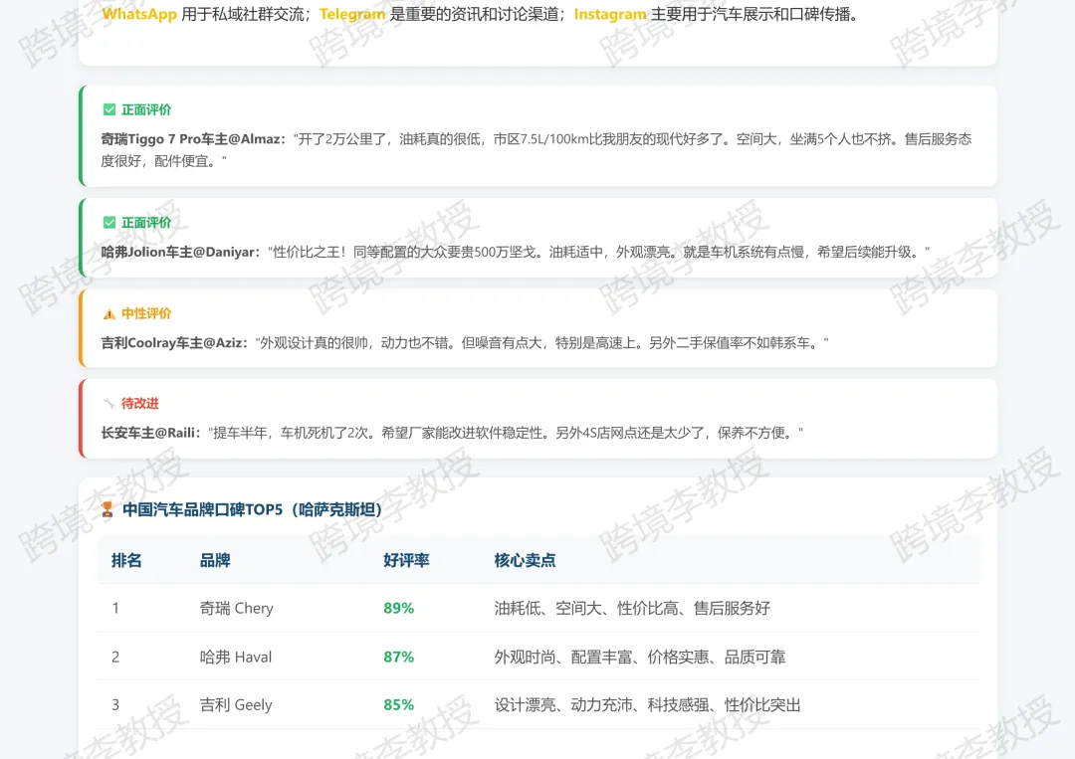Click the 89% rating value

pos(399,609)
